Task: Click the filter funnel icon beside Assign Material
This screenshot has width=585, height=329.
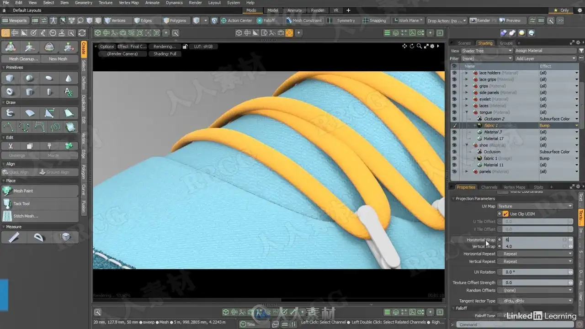Action: point(581,51)
